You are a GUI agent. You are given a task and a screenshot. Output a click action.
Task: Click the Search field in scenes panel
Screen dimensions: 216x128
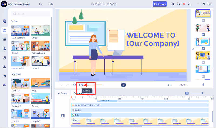coord(30,14)
